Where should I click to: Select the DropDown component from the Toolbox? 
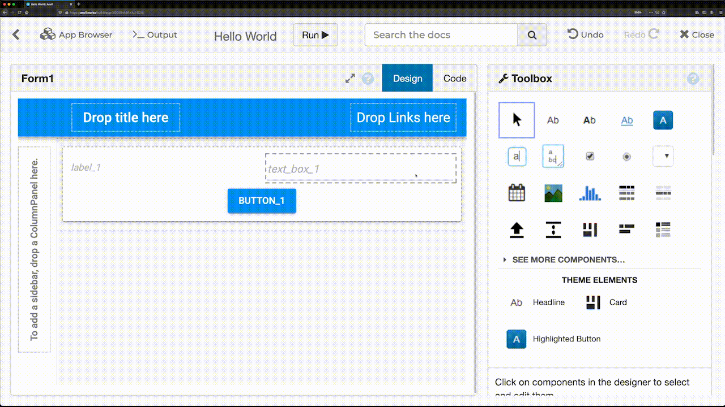coord(663,156)
